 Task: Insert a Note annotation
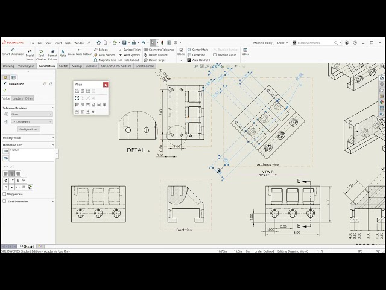click(x=63, y=53)
